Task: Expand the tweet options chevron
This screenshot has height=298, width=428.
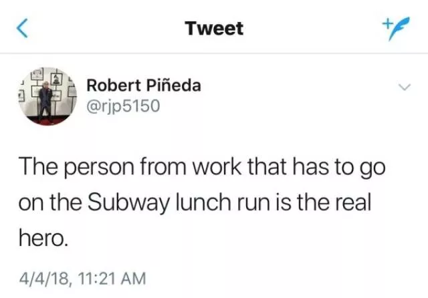Action: 404,88
